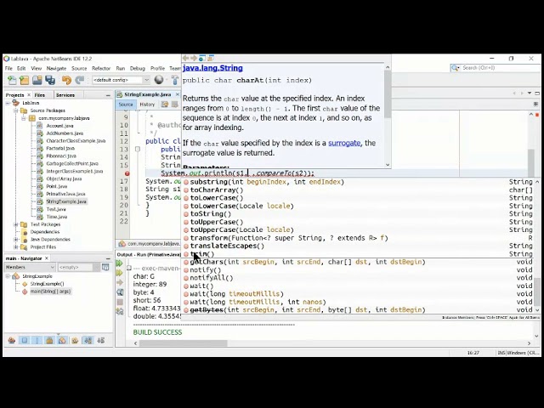544x408 pixels.
Task: Switch to the Files tab
Action: [40, 95]
